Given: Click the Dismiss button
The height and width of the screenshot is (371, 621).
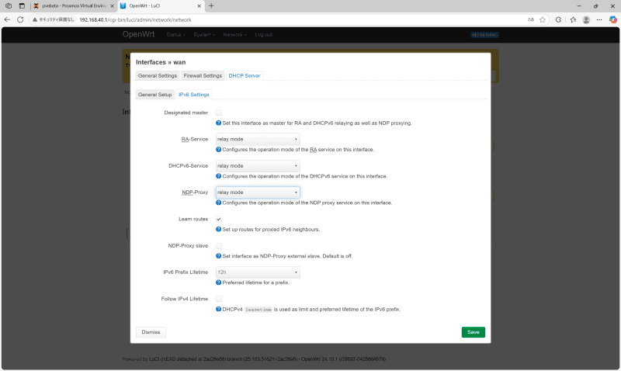Looking at the screenshot, I should point(151,332).
